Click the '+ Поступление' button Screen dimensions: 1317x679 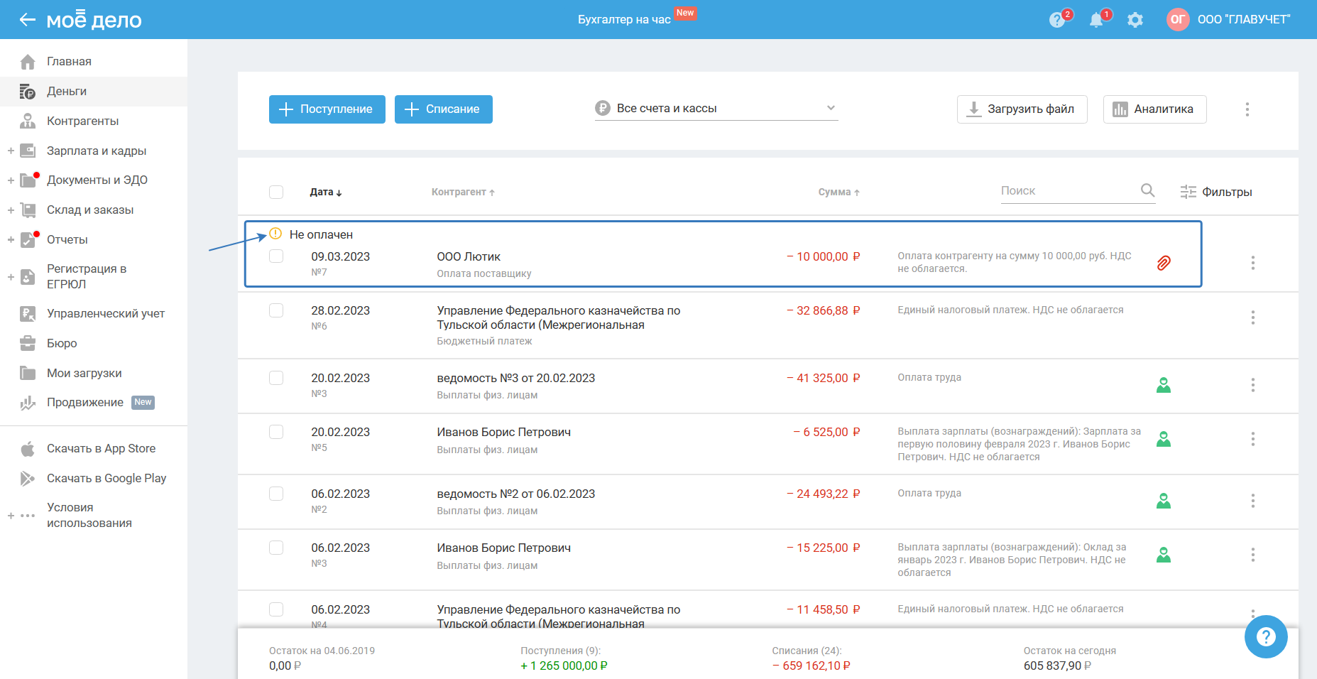327,109
